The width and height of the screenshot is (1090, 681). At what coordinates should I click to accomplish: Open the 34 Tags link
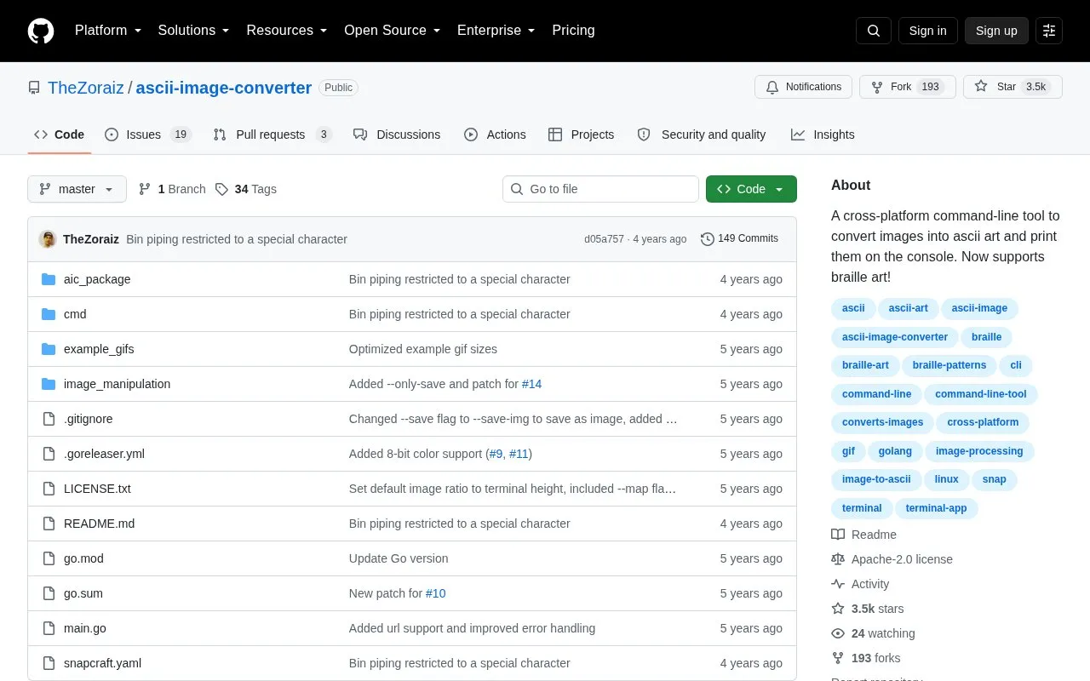pos(246,189)
